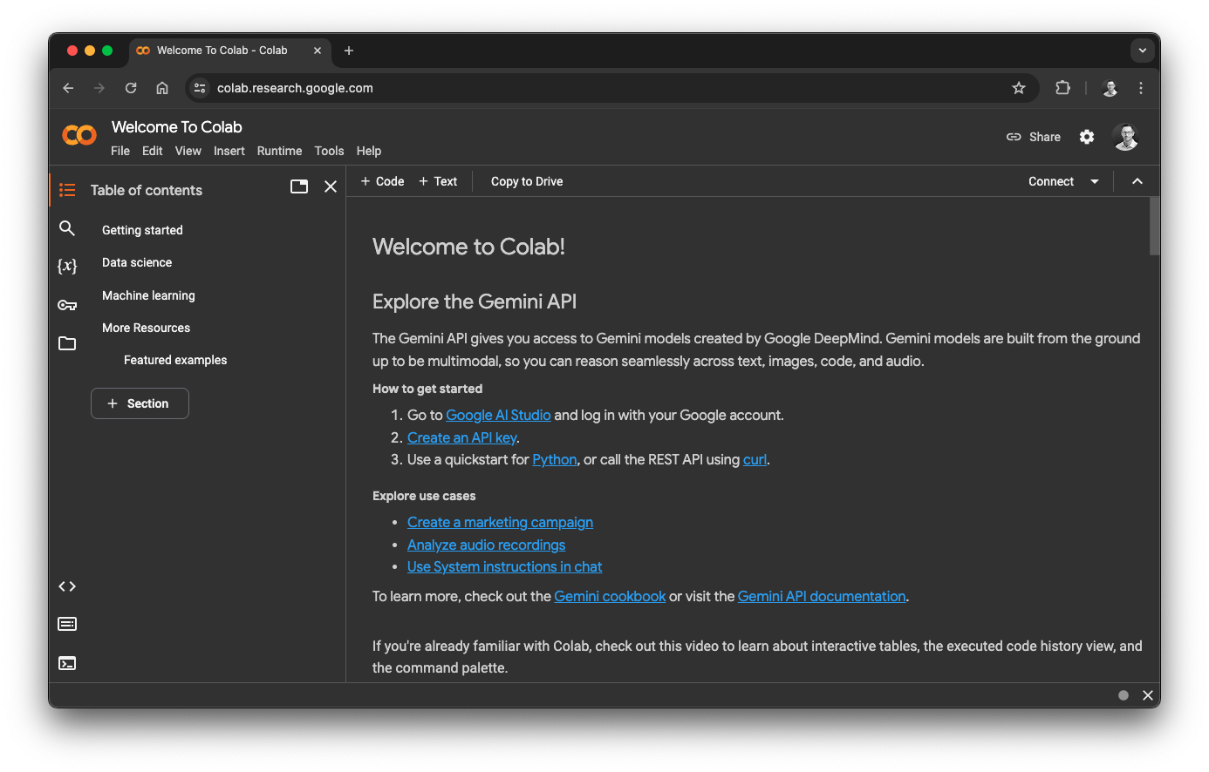Click the Copy to Drive button

click(x=527, y=181)
